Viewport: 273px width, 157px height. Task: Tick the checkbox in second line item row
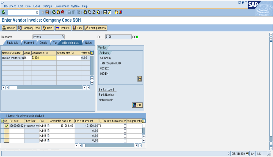point(125,131)
